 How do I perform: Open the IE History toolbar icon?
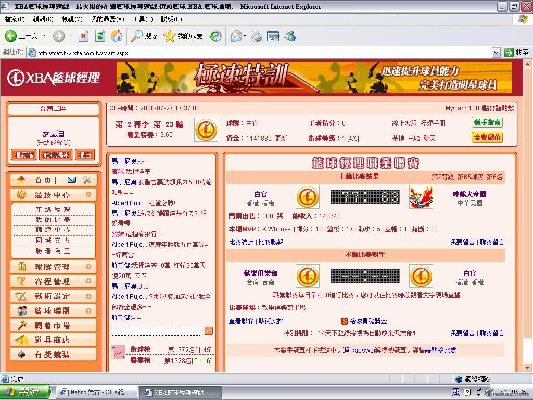[x=215, y=36]
